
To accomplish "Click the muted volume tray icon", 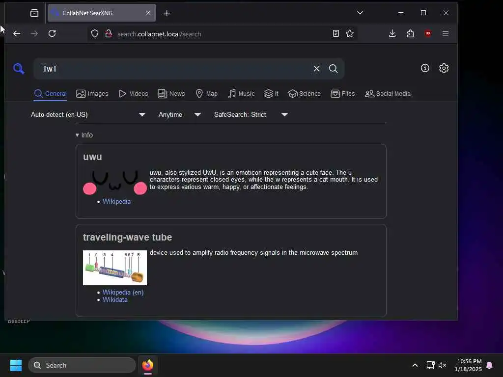I will pos(443,365).
